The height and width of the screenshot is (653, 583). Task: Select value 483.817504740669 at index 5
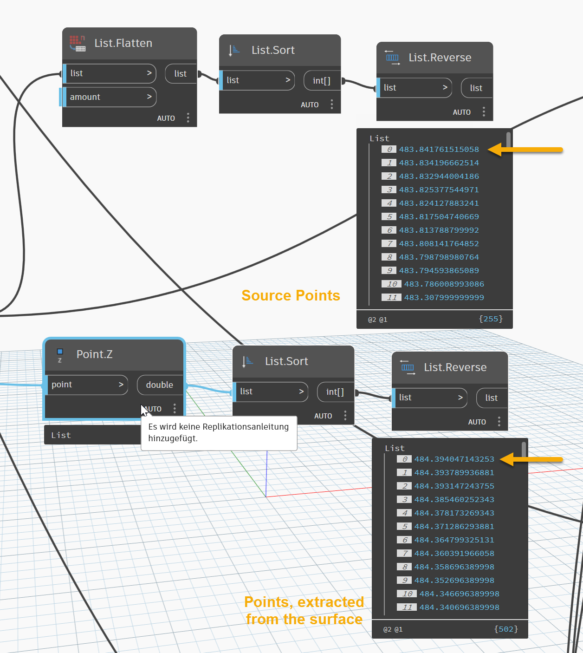pos(439,217)
